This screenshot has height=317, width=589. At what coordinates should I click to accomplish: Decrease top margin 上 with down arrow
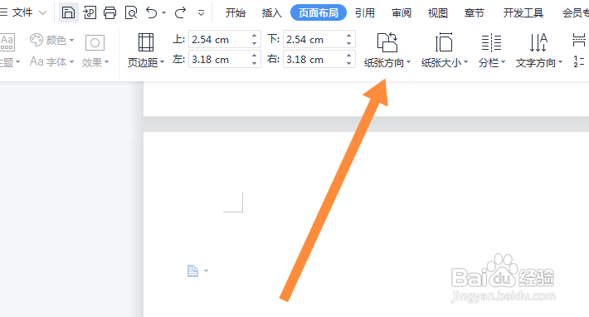(x=255, y=44)
